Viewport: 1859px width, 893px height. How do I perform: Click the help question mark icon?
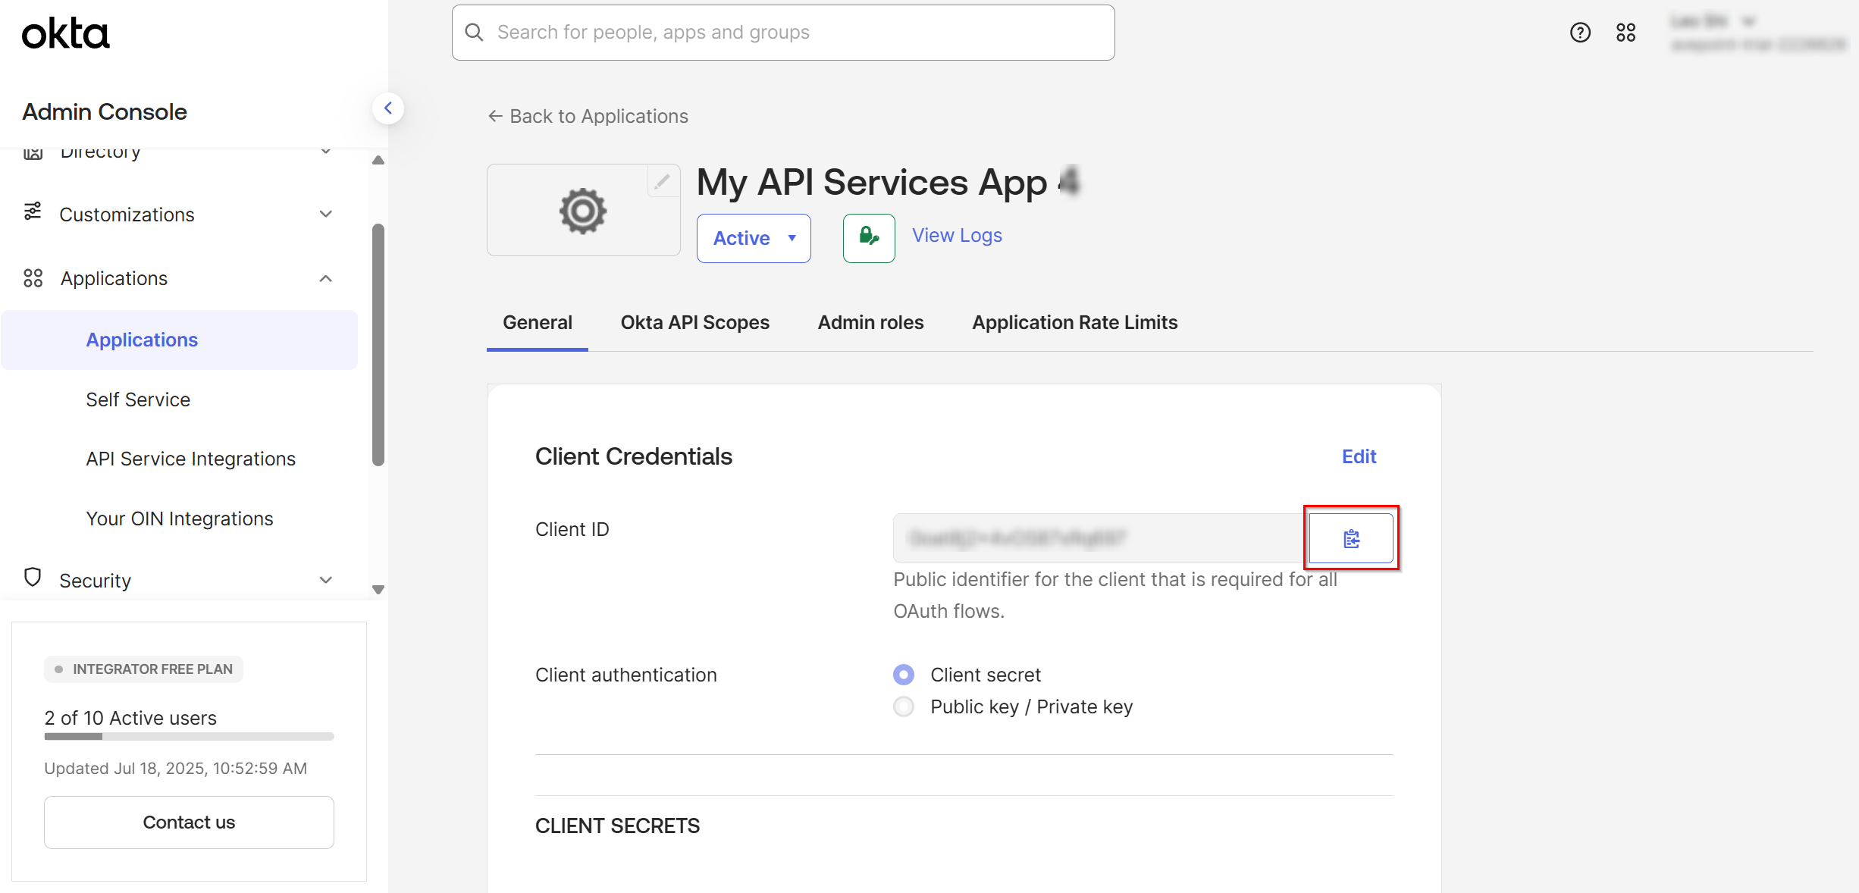point(1580,33)
